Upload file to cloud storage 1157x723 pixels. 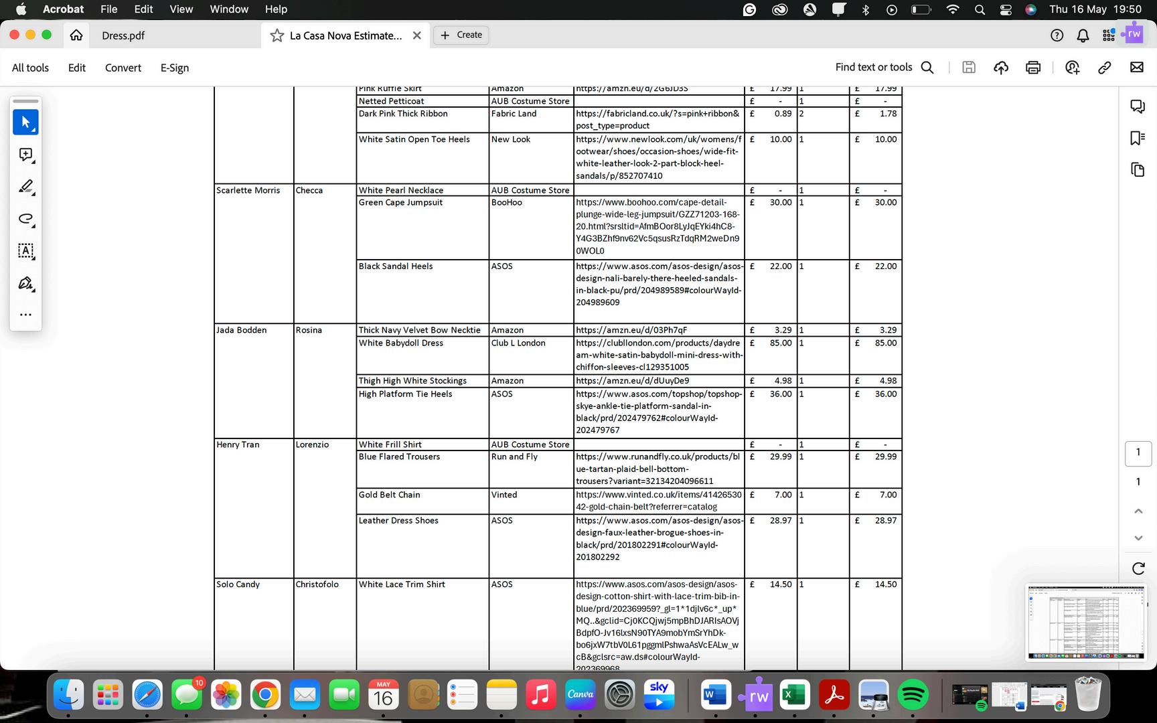tap(1001, 67)
